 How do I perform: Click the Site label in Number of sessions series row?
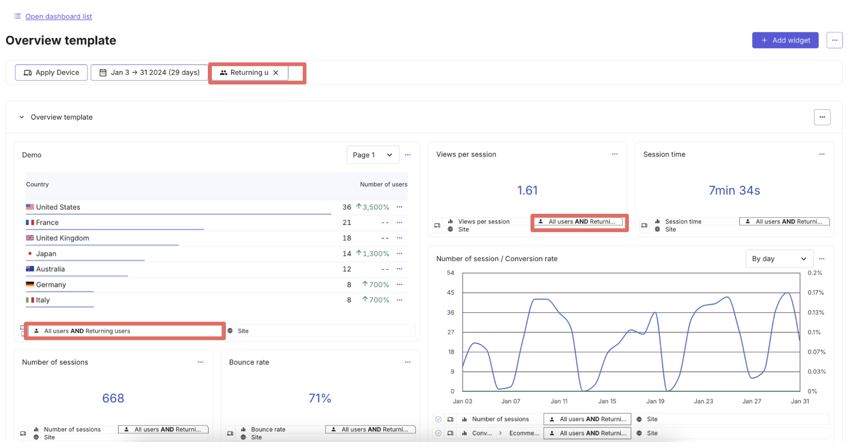click(652, 419)
